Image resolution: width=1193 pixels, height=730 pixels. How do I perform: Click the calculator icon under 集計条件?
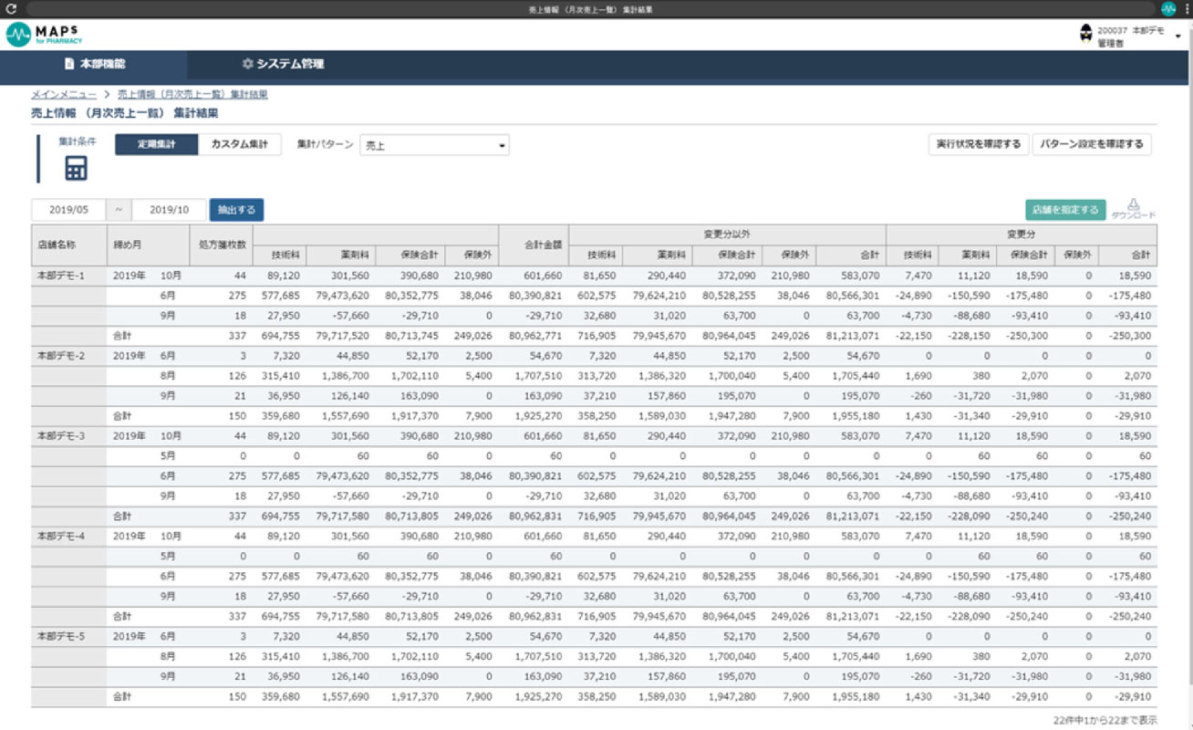[x=76, y=168]
